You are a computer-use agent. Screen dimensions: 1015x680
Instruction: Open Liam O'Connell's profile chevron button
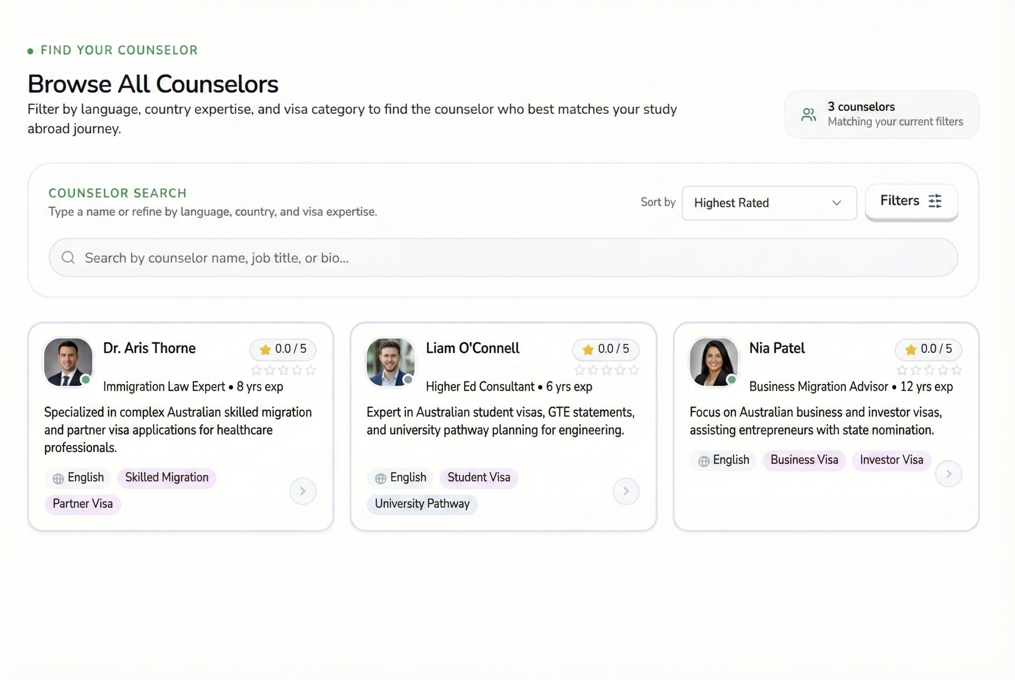click(626, 491)
